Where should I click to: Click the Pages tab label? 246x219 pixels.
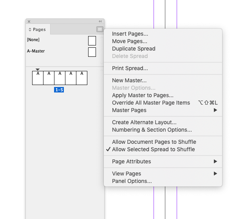click(x=39, y=29)
